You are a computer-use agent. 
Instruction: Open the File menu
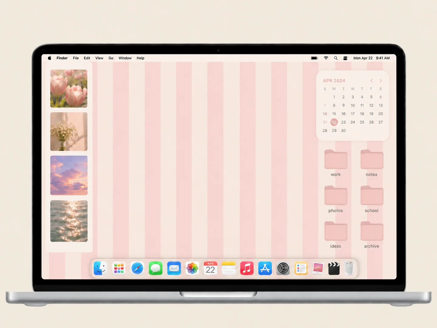pos(76,58)
